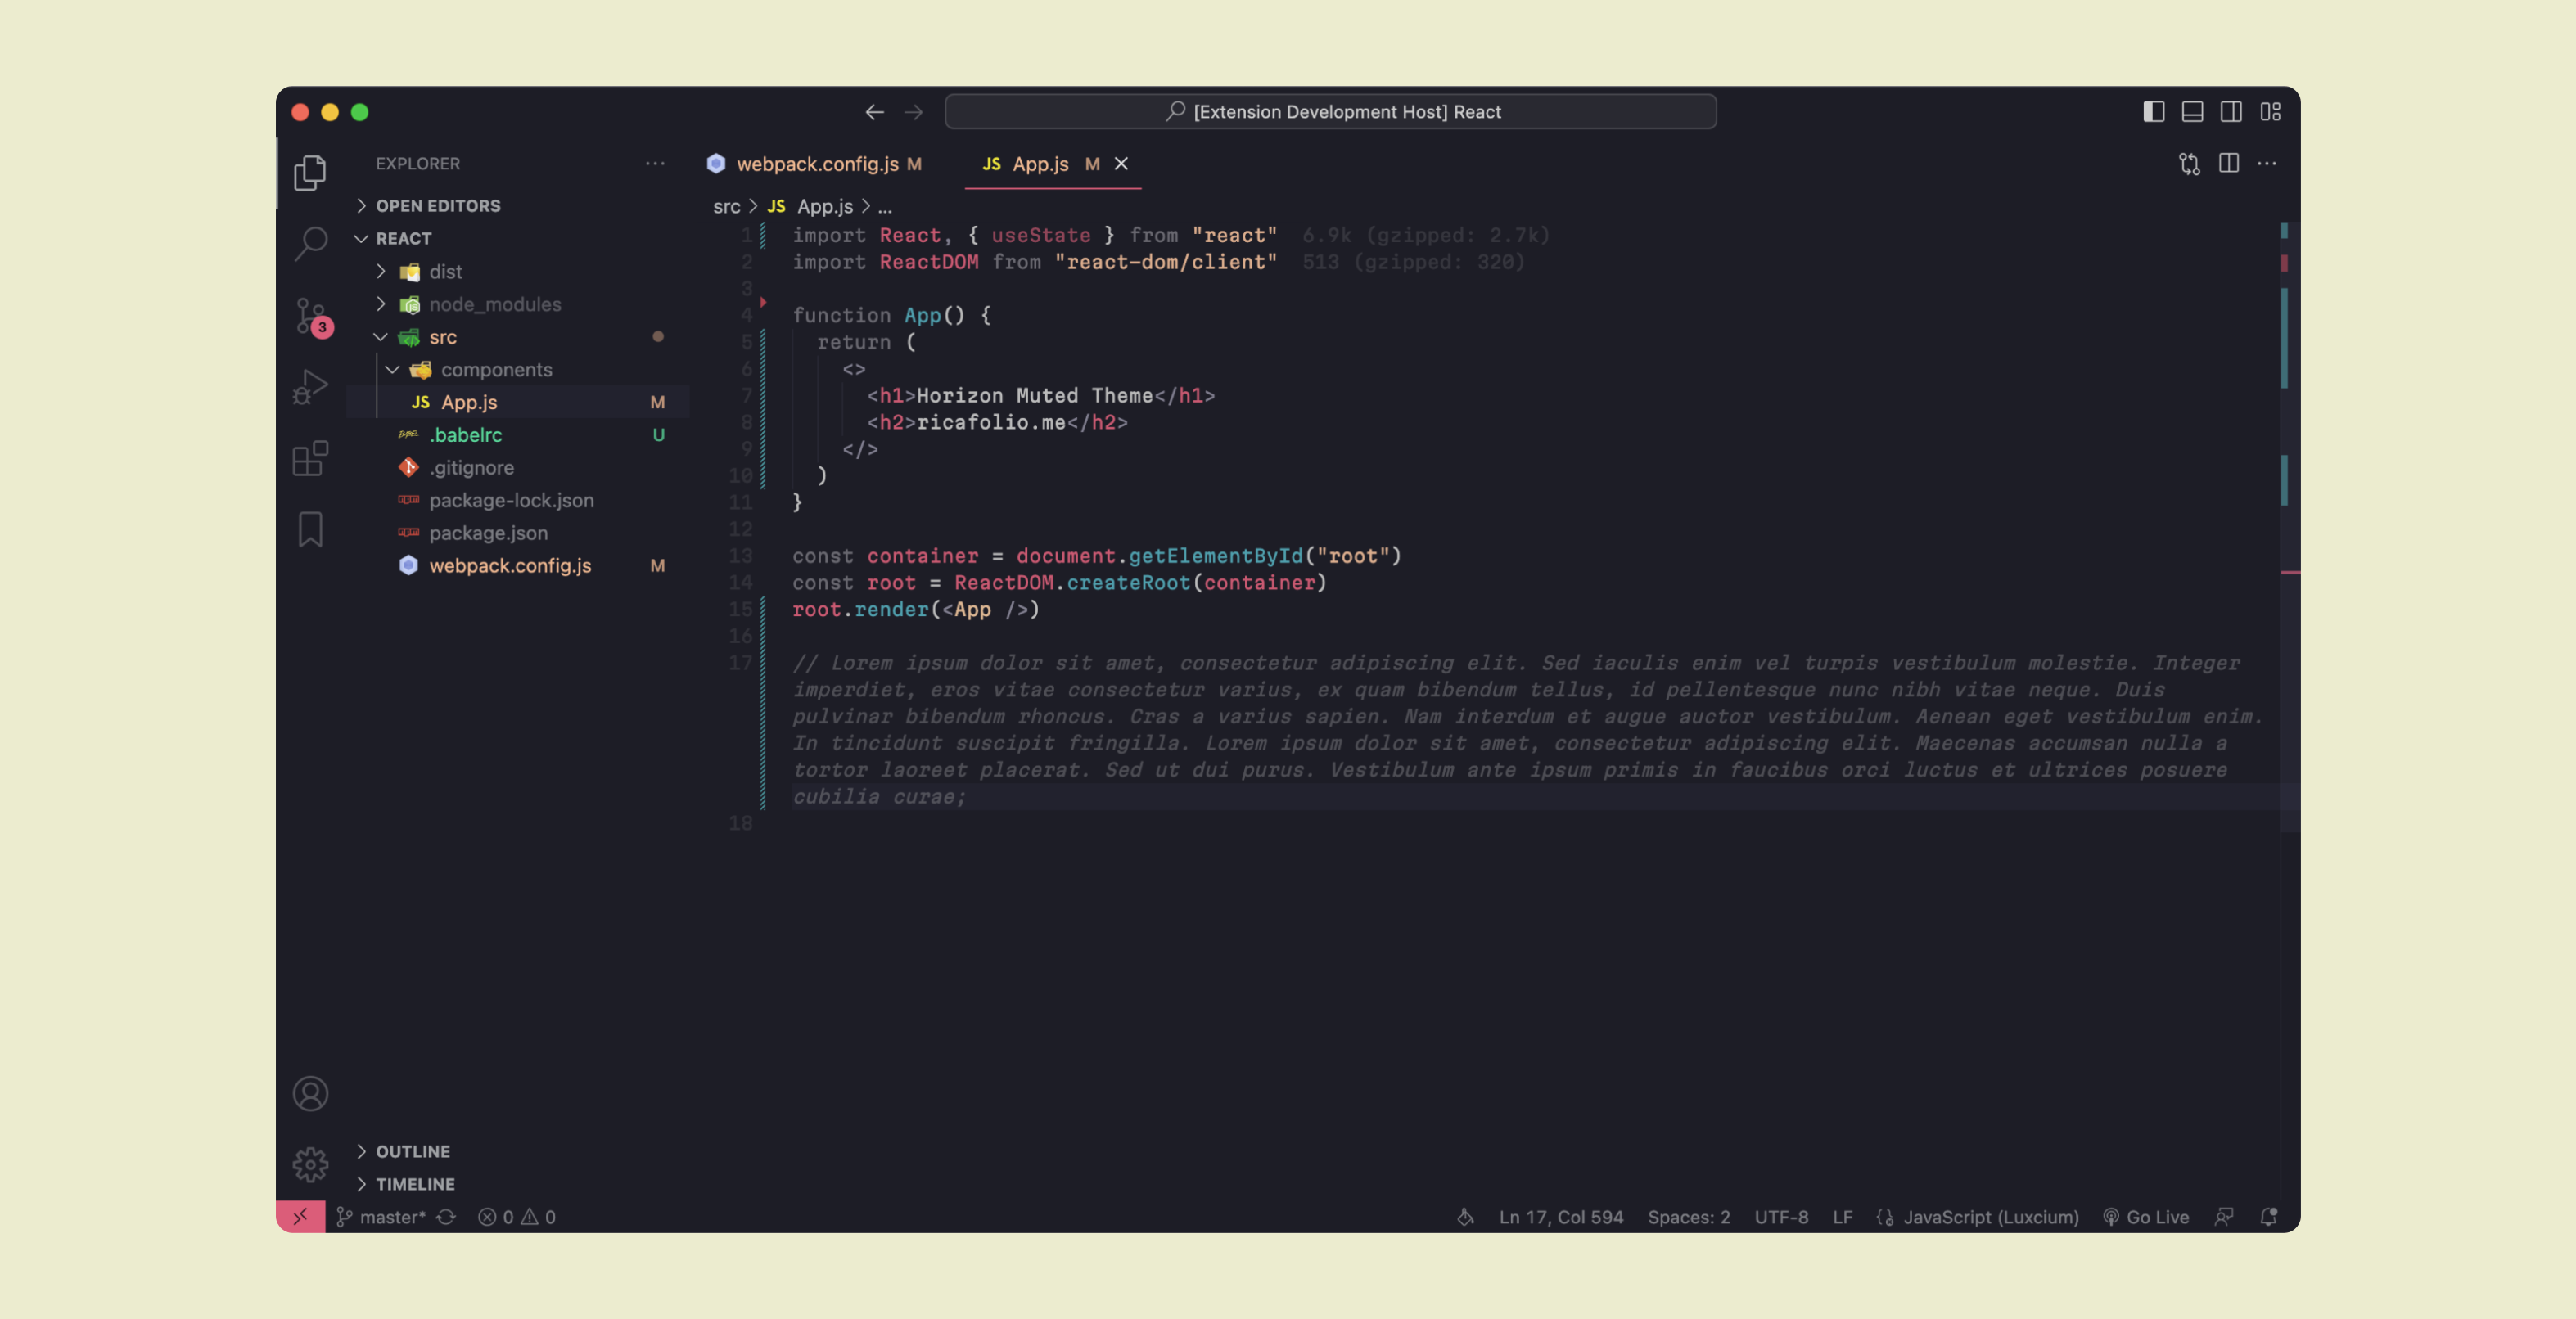The width and height of the screenshot is (2576, 1319).
Task: Open editor More Actions ellipsis
Action: click(x=2267, y=163)
